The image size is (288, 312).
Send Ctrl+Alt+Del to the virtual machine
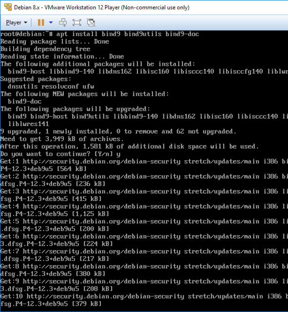[x=63, y=22]
